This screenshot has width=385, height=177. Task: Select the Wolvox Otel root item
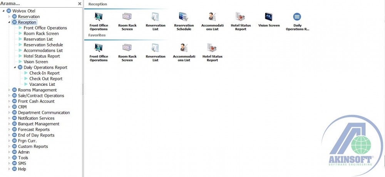pos(24,11)
